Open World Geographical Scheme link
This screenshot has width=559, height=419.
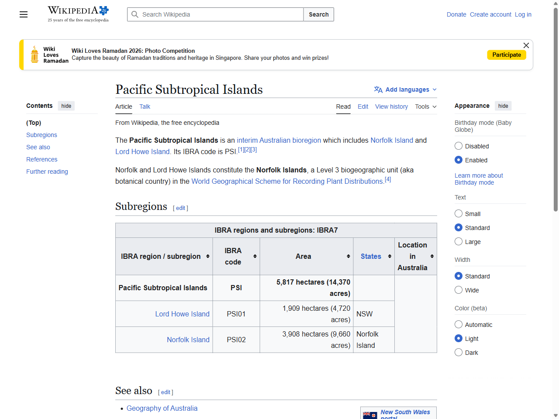(287, 181)
